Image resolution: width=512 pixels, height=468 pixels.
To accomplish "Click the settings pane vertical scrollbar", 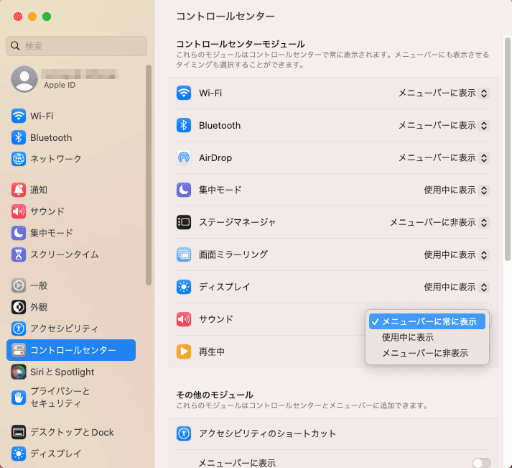I will click(x=508, y=149).
